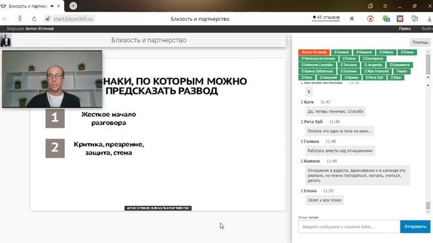Click the Выйти logout link
This screenshot has height=243, width=433.
coord(427,28)
